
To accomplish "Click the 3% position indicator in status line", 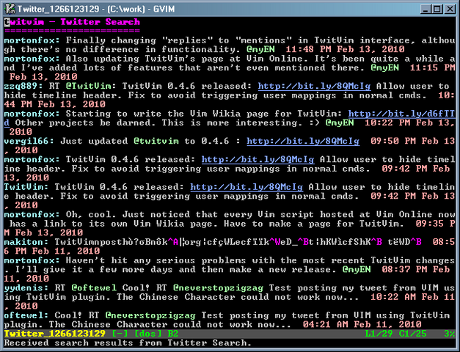I will (450, 334).
